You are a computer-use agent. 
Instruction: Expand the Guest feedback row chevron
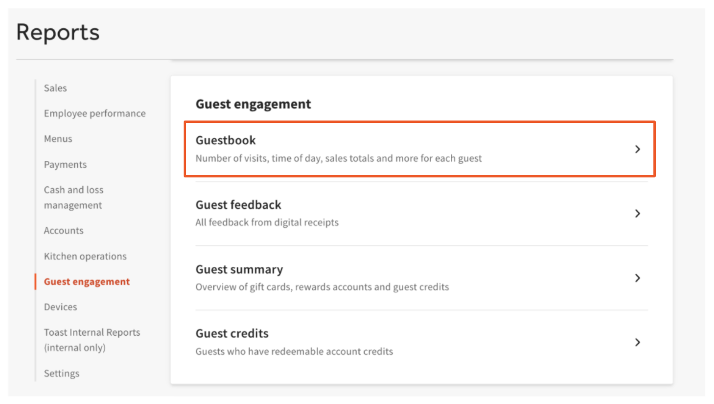tap(638, 214)
